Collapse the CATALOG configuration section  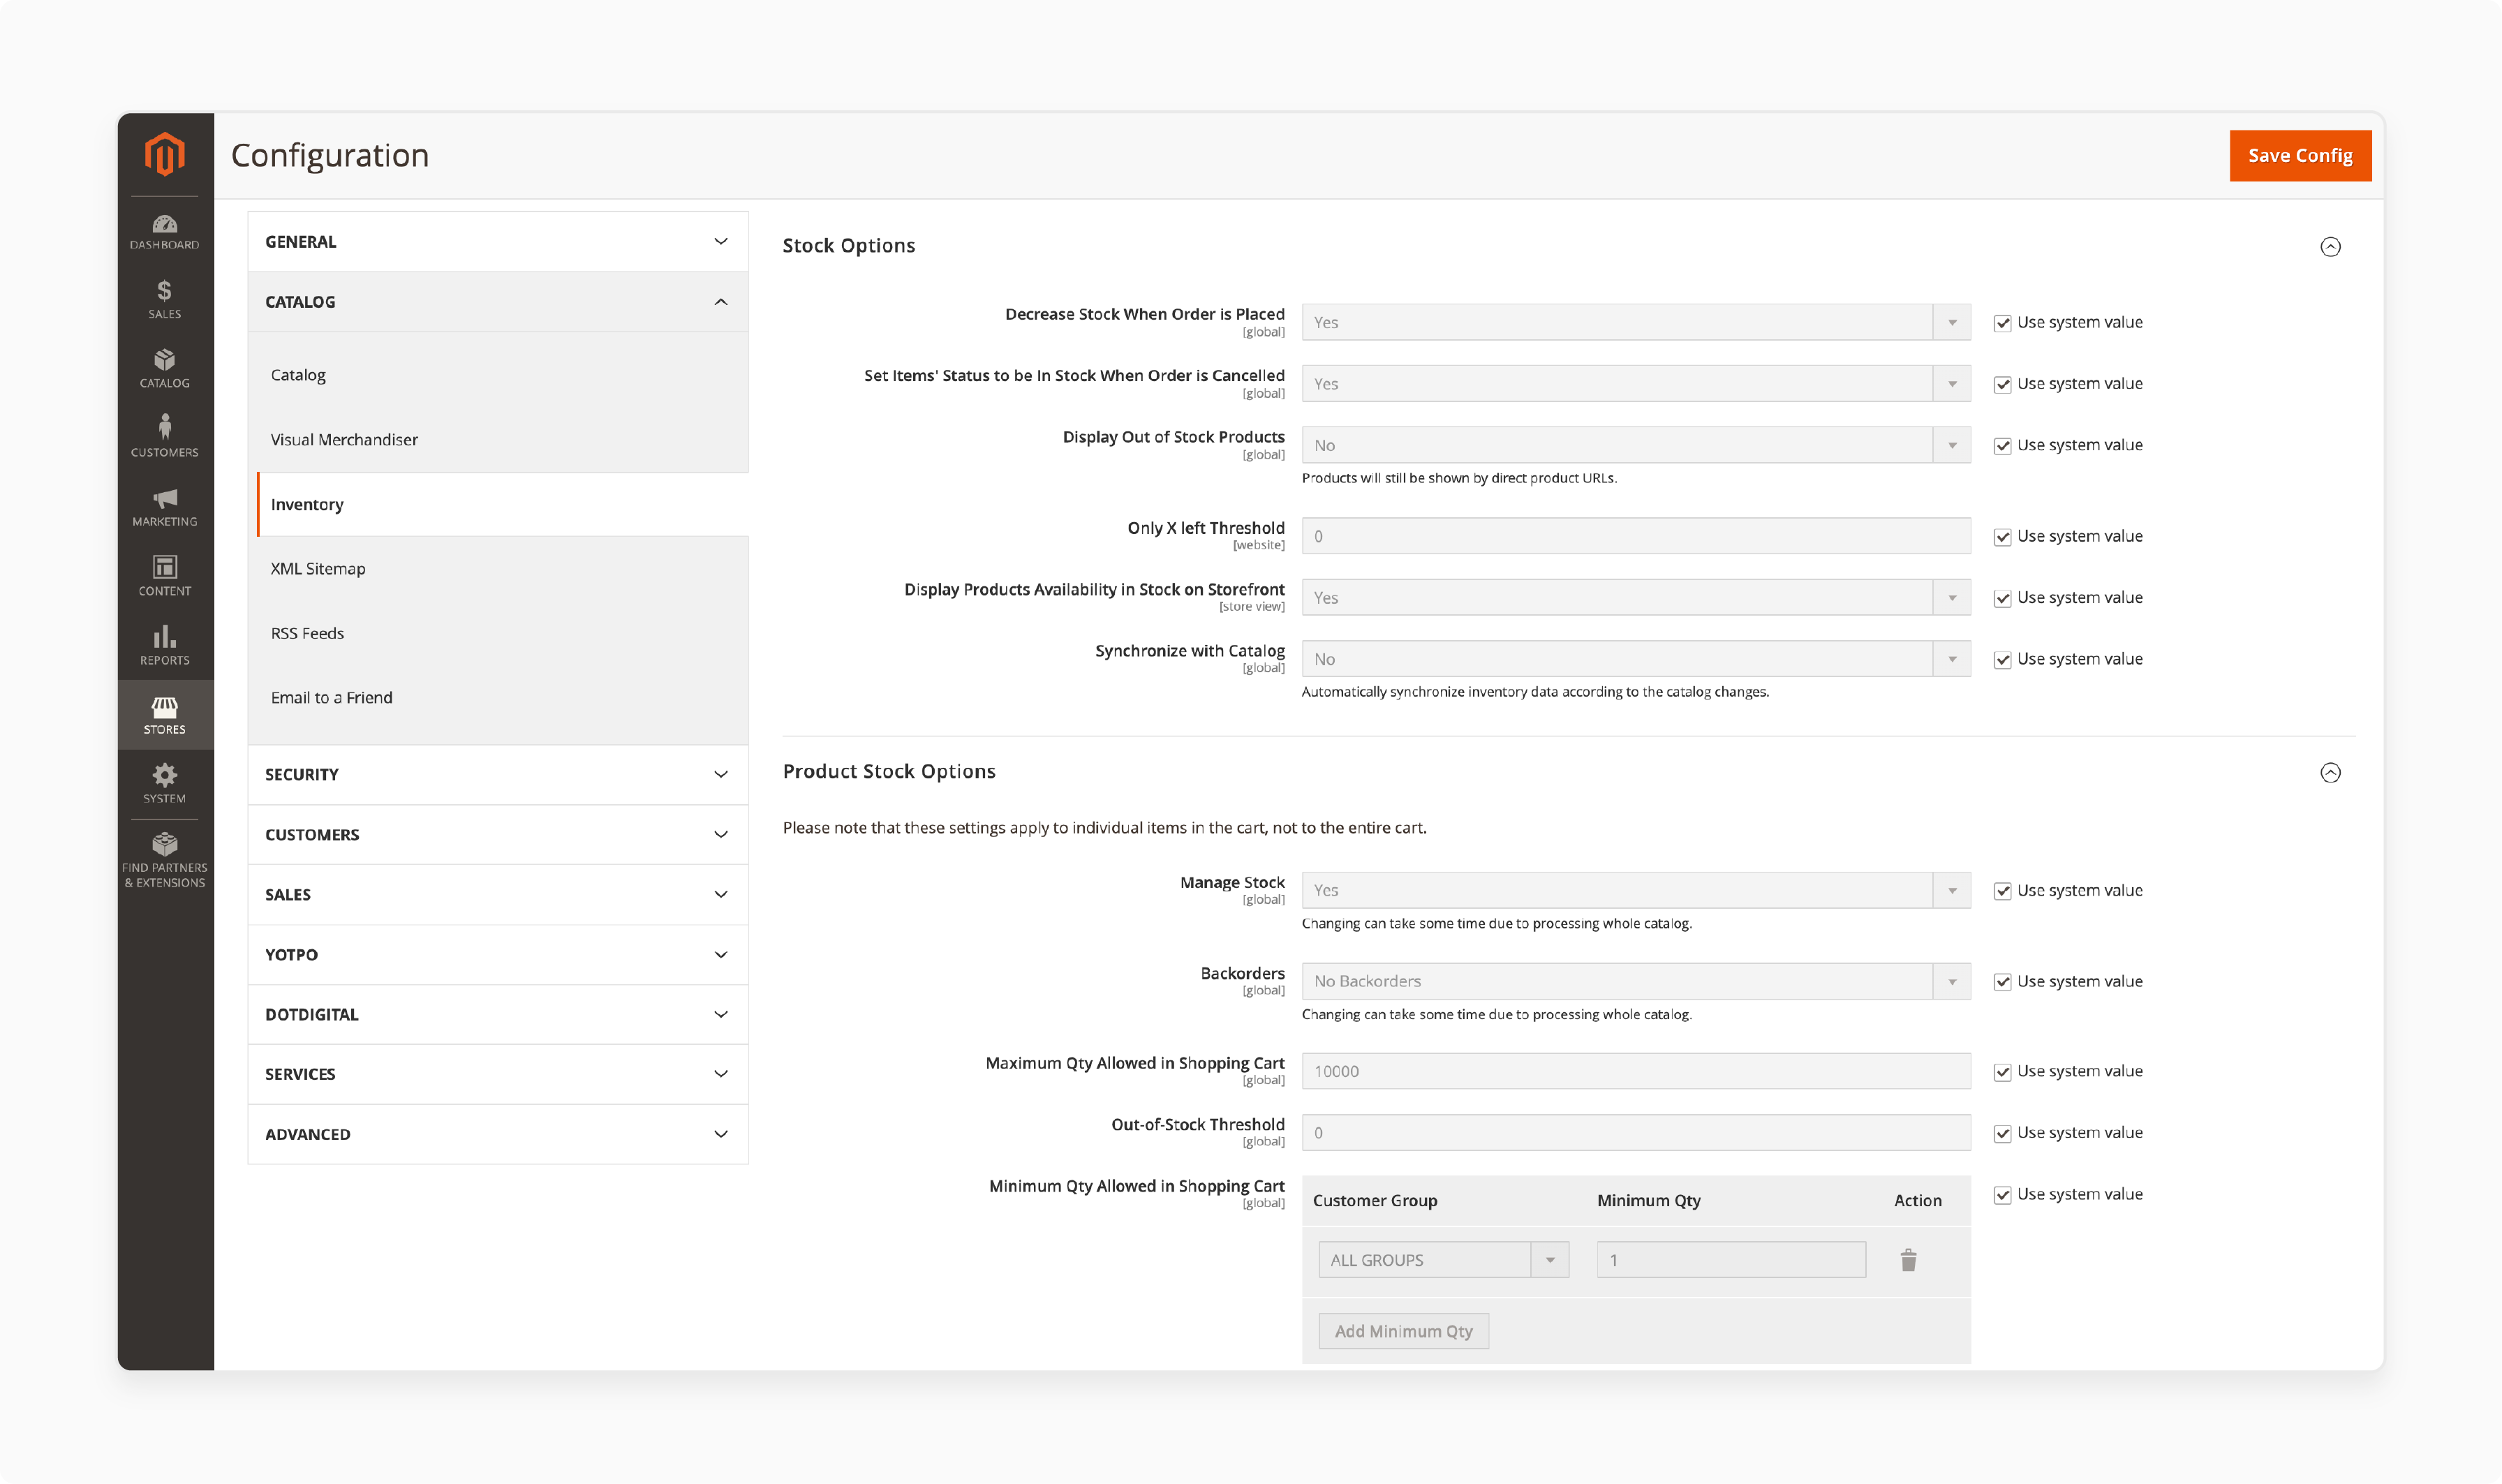pos(498,302)
